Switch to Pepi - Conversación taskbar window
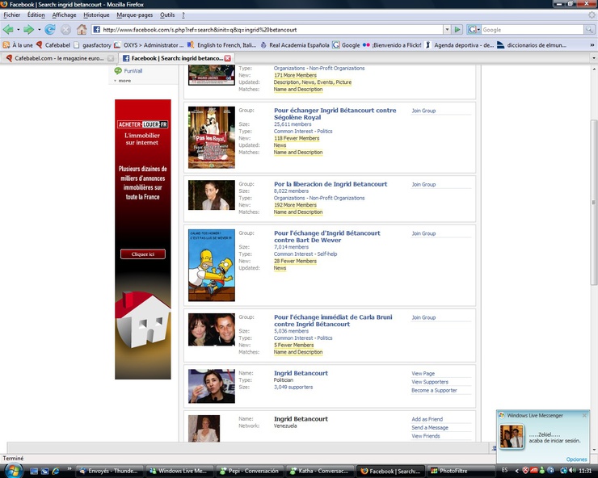The width and height of the screenshot is (598, 478). (x=250, y=472)
